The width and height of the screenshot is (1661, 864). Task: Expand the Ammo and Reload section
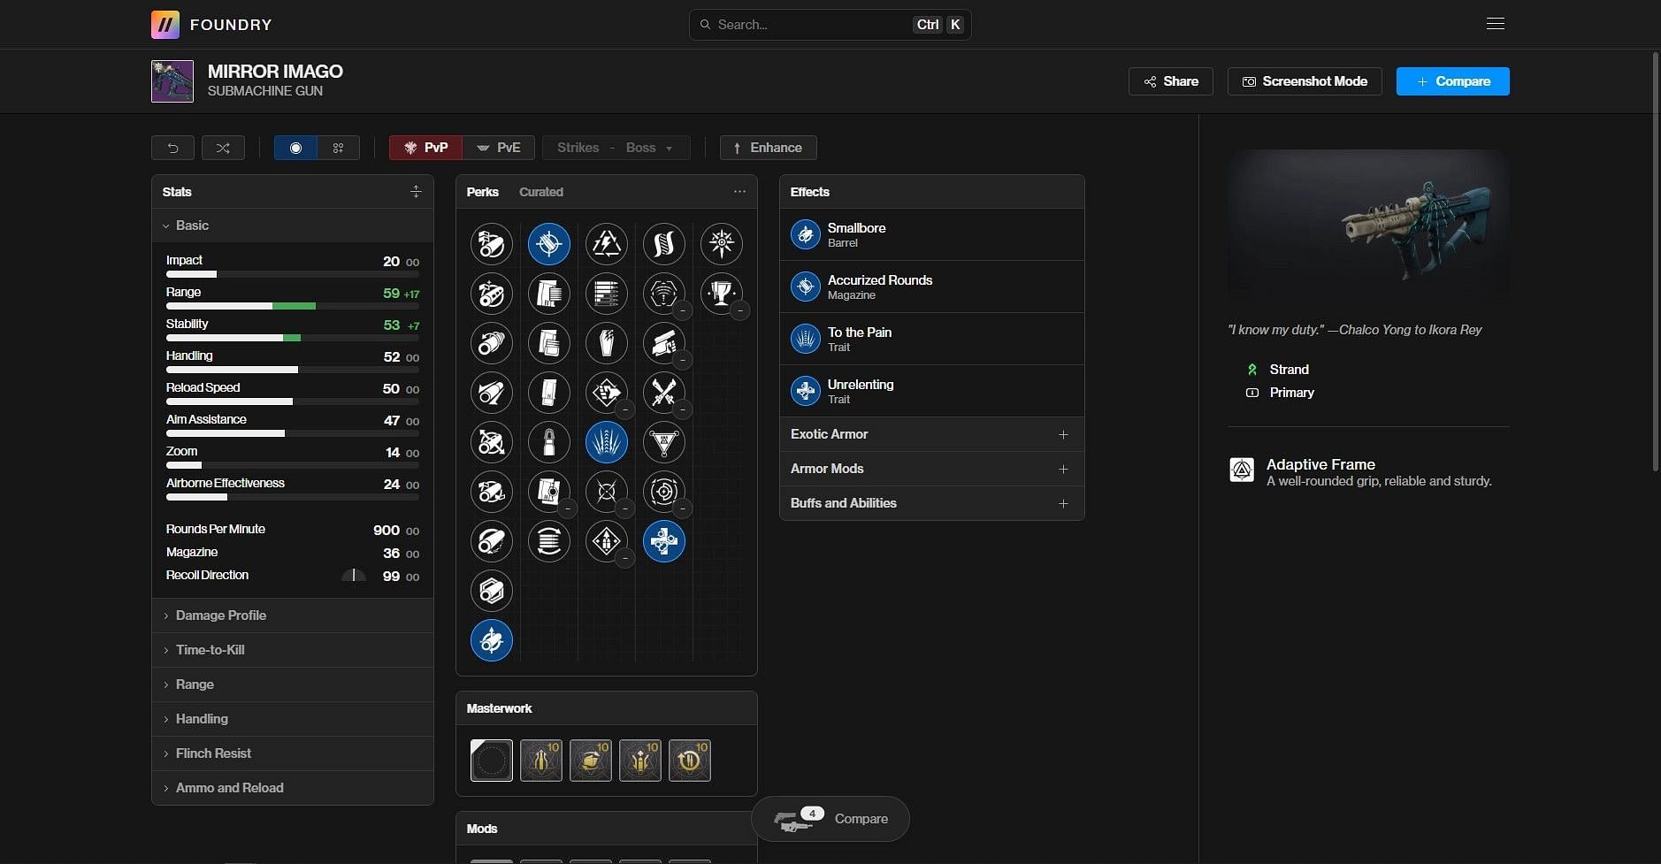coord(293,788)
